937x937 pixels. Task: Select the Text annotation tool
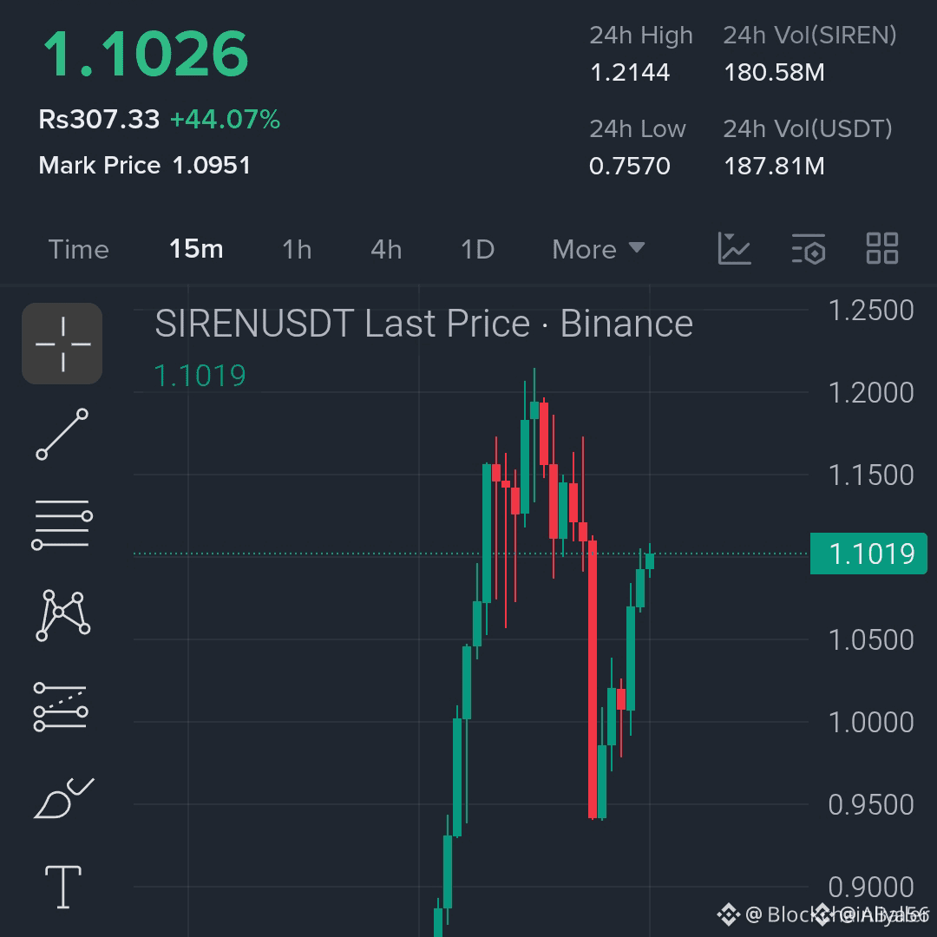click(x=63, y=887)
